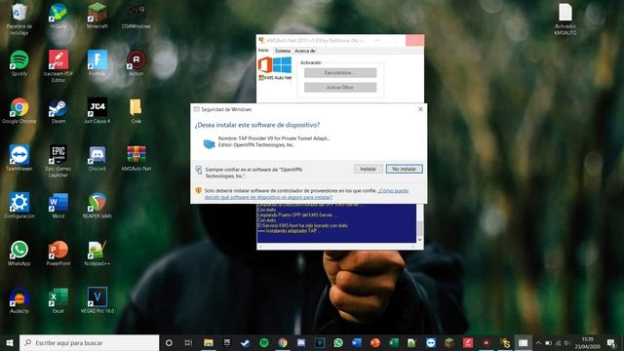Select the Action desktop shortcut
The width and height of the screenshot is (624, 351).
coord(136,63)
